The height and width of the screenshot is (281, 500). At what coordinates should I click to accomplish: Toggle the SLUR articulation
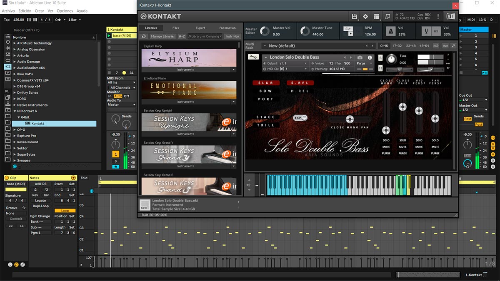coord(265,83)
